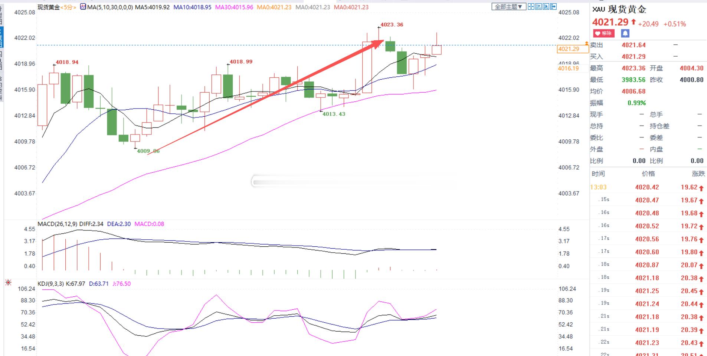The image size is (707, 356).
Task: Click the third chart toolbar icon with play arrow
Action: point(546,6)
